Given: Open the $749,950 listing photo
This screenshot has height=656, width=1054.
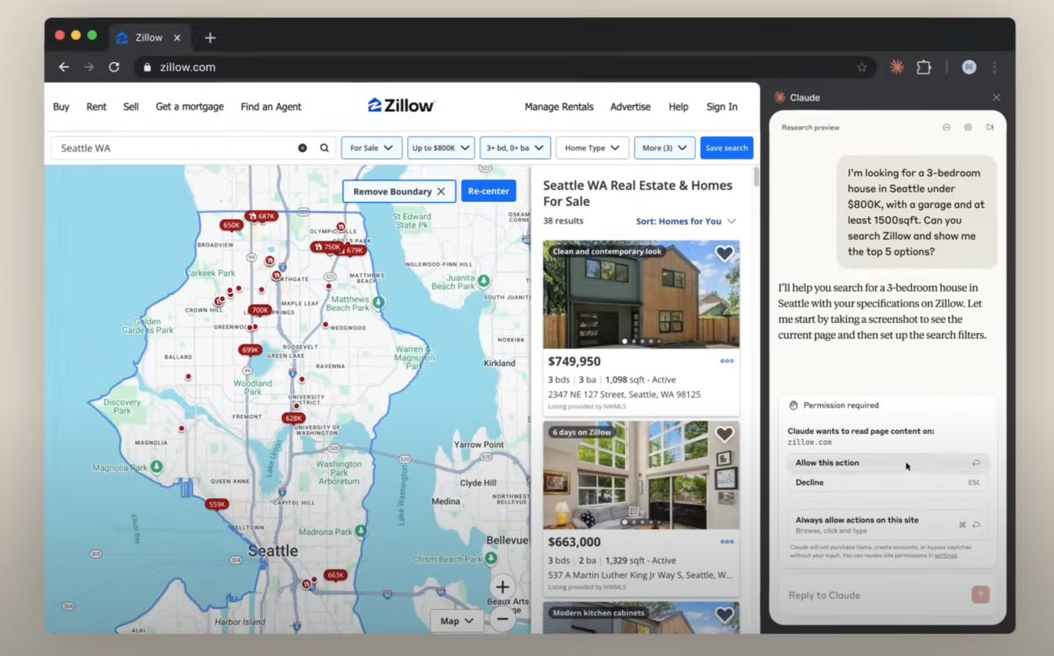Looking at the screenshot, I should (641, 294).
